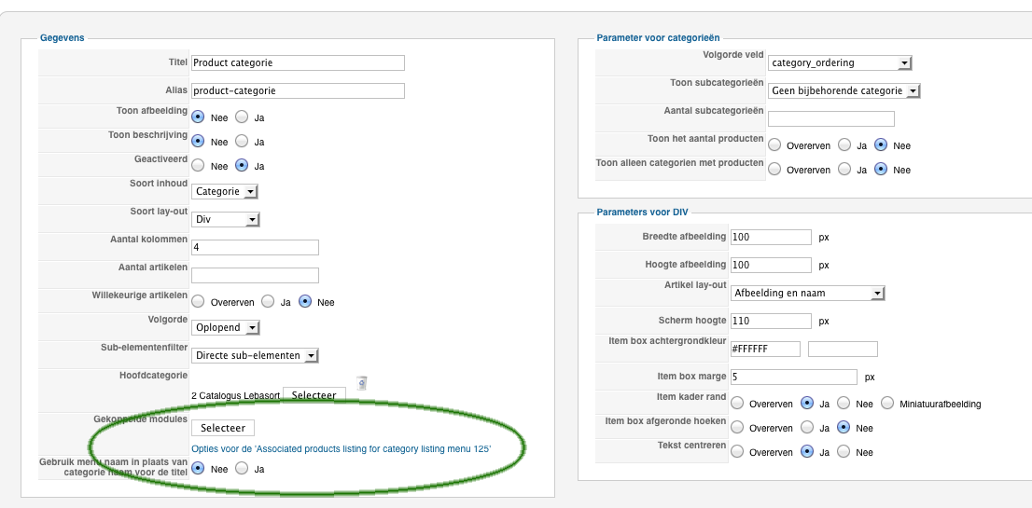Image resolution: width=1032 pixels, height=508 pixels.
Task: Open the Soort inhoud dropdown
Action: 225,192
